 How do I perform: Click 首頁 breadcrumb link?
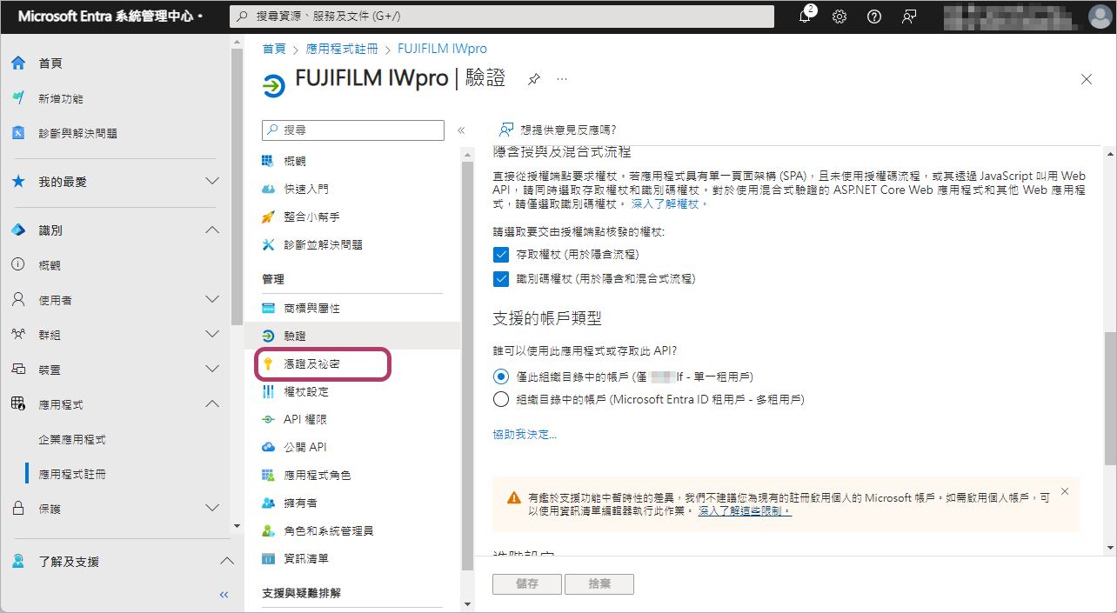pos(275,49)
